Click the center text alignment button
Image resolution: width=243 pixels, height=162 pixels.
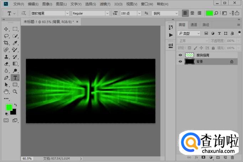click(192, 13)
